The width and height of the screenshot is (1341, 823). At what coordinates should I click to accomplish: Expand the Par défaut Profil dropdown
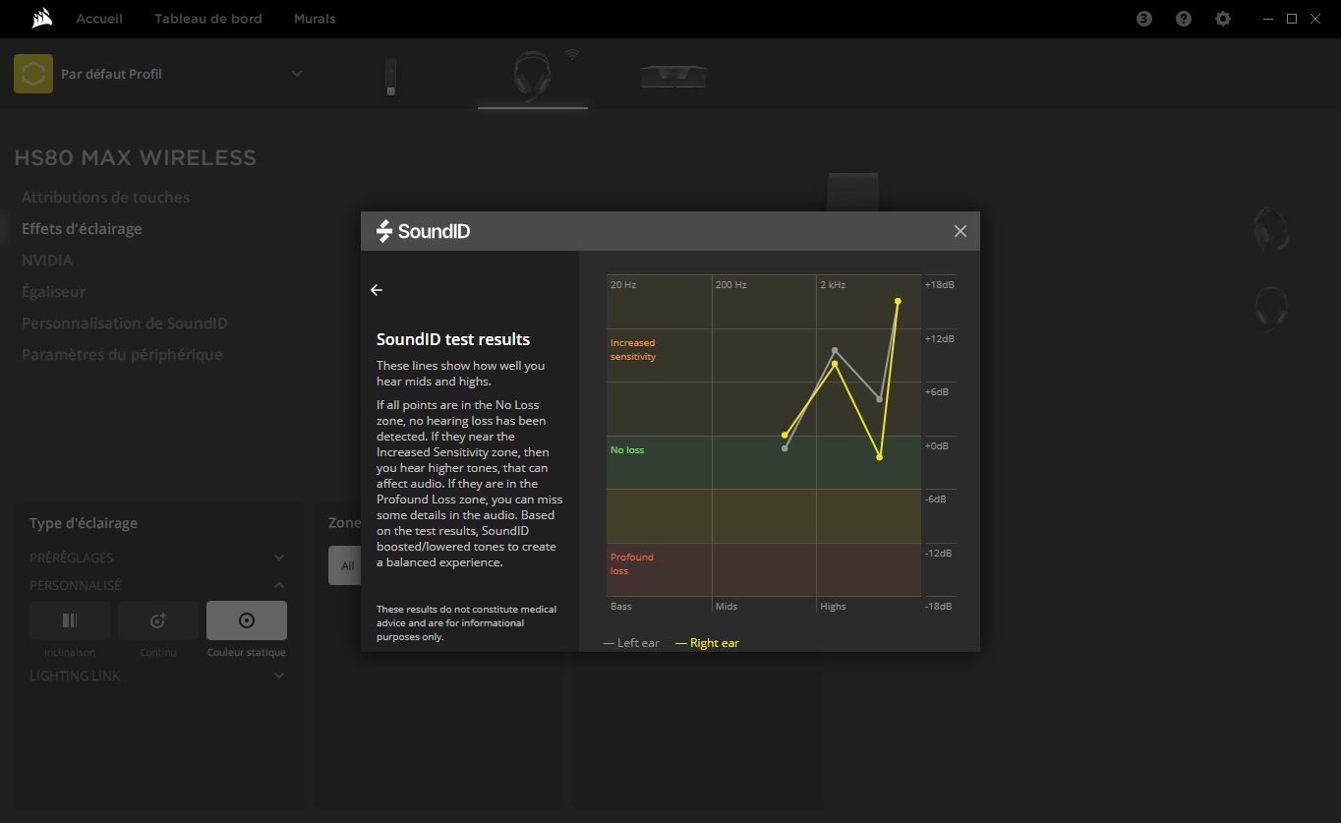(297, 74)
